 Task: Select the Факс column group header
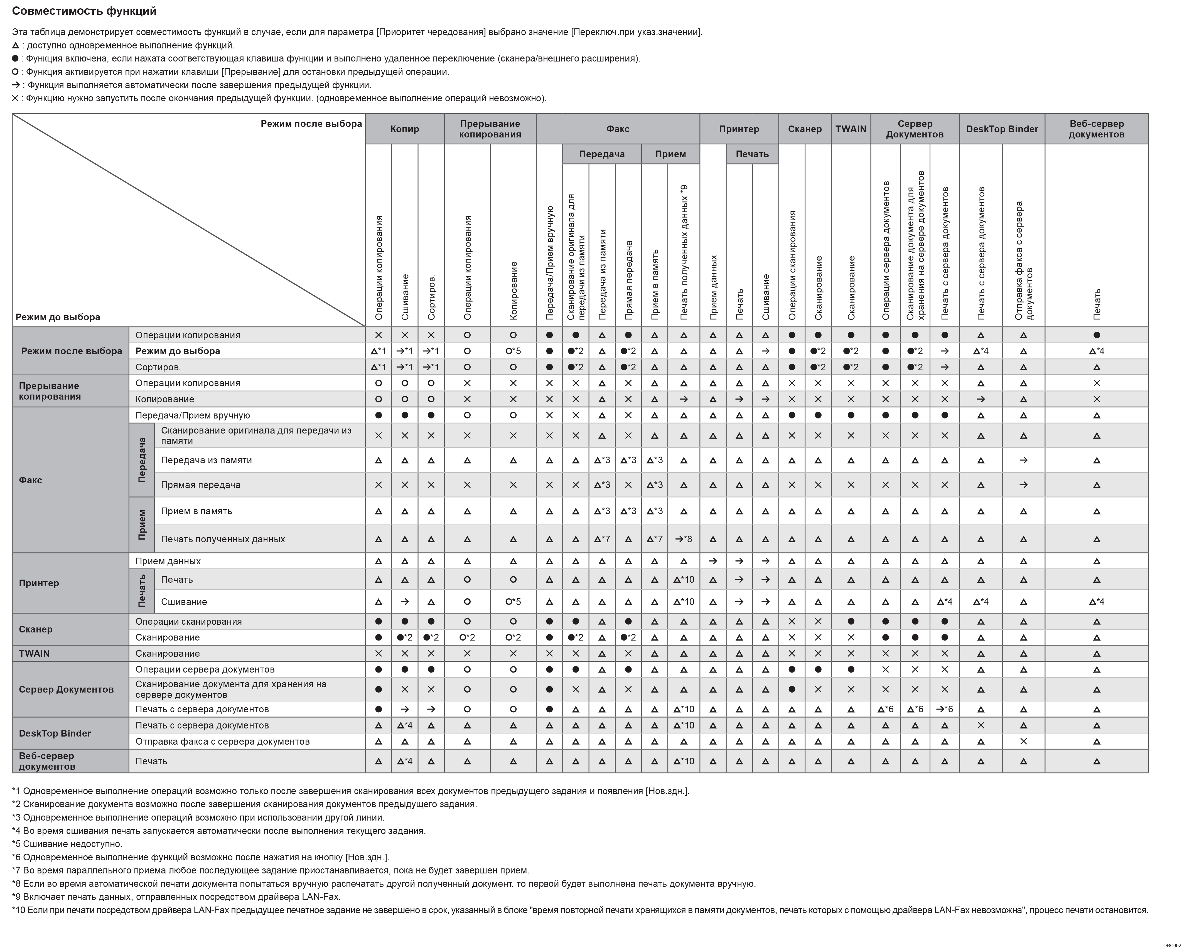tap(617, 129)
